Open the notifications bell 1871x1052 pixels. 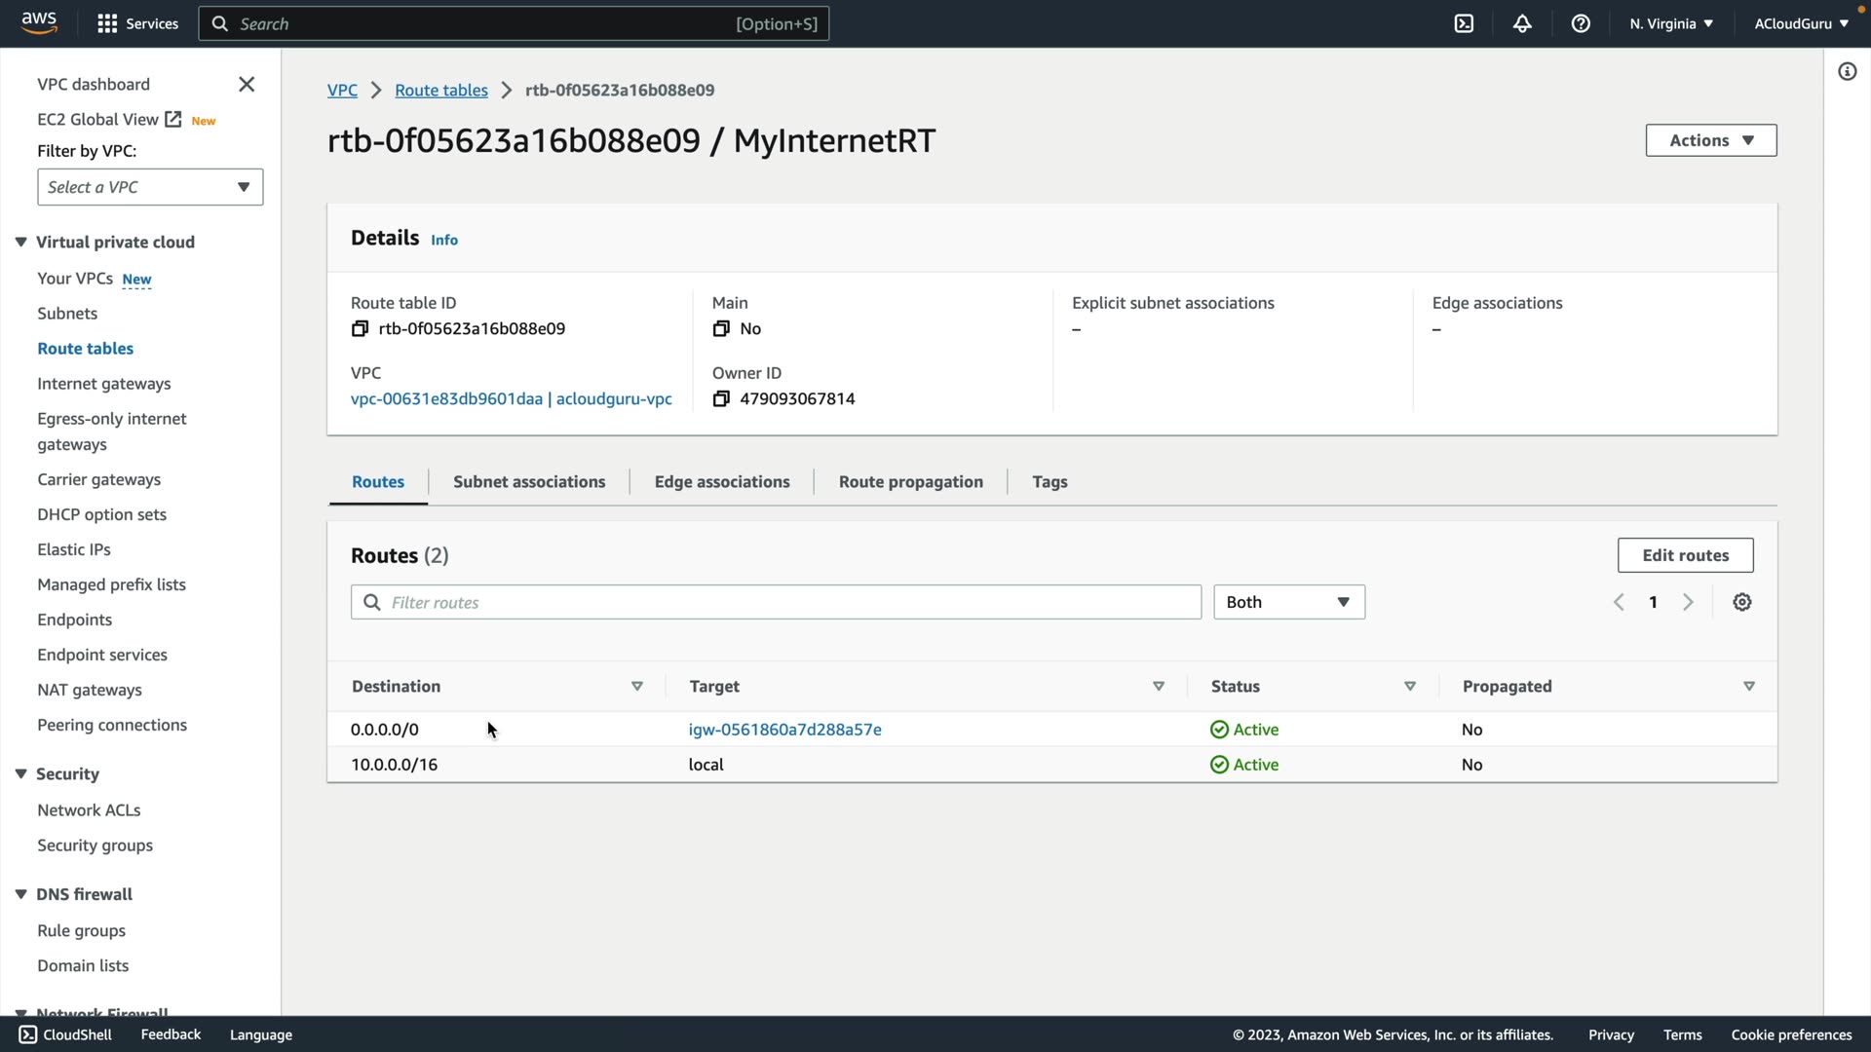coord(1522,23)
